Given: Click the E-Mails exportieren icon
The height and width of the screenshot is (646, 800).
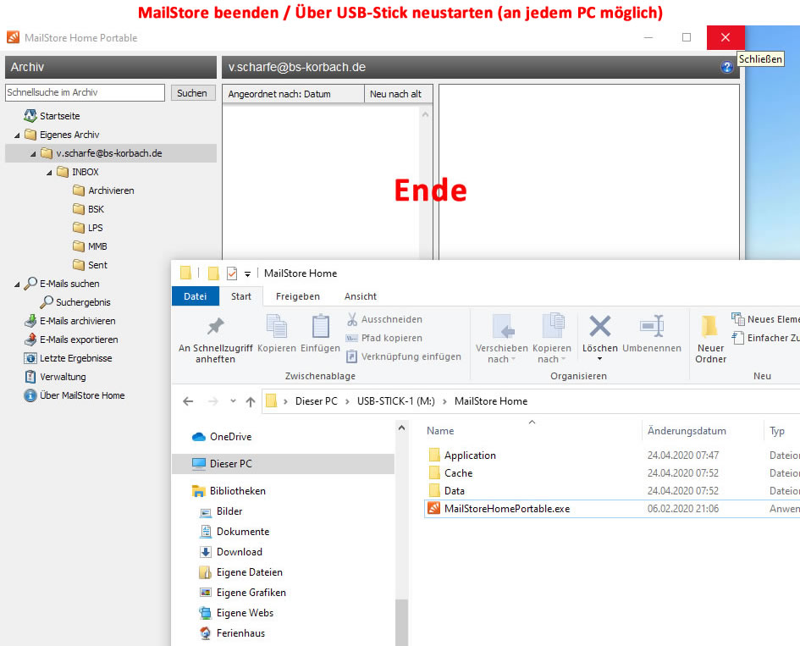Looking at the screenshot, I should (30, 340).
